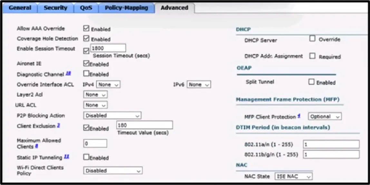Check DHCP Addr. Assignment Required box
Screen dimensions: 370x185
(312, 56)
